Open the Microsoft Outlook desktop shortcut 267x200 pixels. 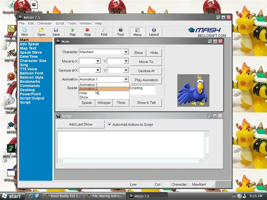pos(11,33)
